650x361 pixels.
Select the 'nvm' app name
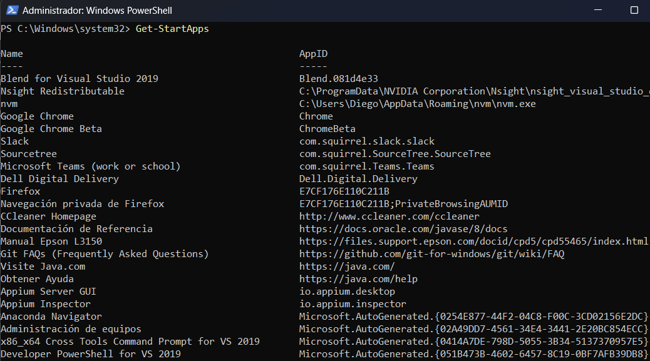(9, 104)
